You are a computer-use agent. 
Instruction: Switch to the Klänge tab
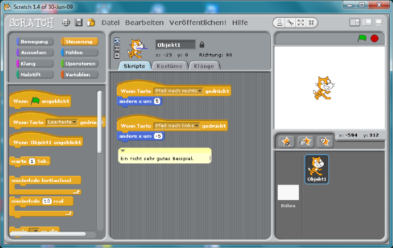pyautogui.click(x=204, y=66)
